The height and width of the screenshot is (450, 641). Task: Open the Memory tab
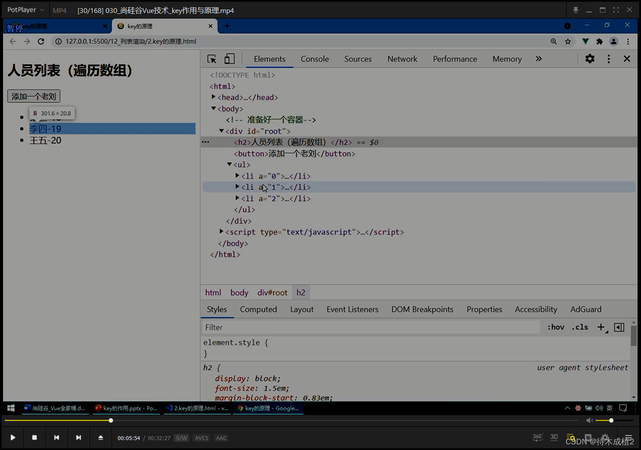[507, 59]
